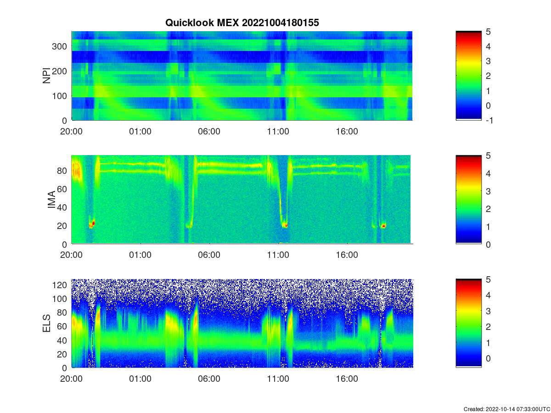Click the 11:00 time tick under the NPI plot

click(x=278, y=131)
